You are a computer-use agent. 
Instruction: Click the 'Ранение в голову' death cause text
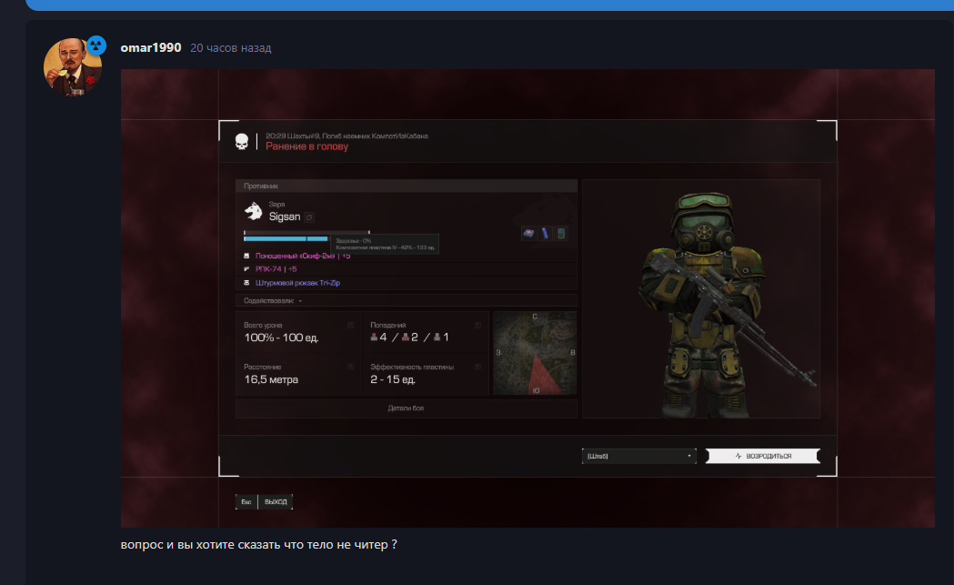click(x=306, y=146)
